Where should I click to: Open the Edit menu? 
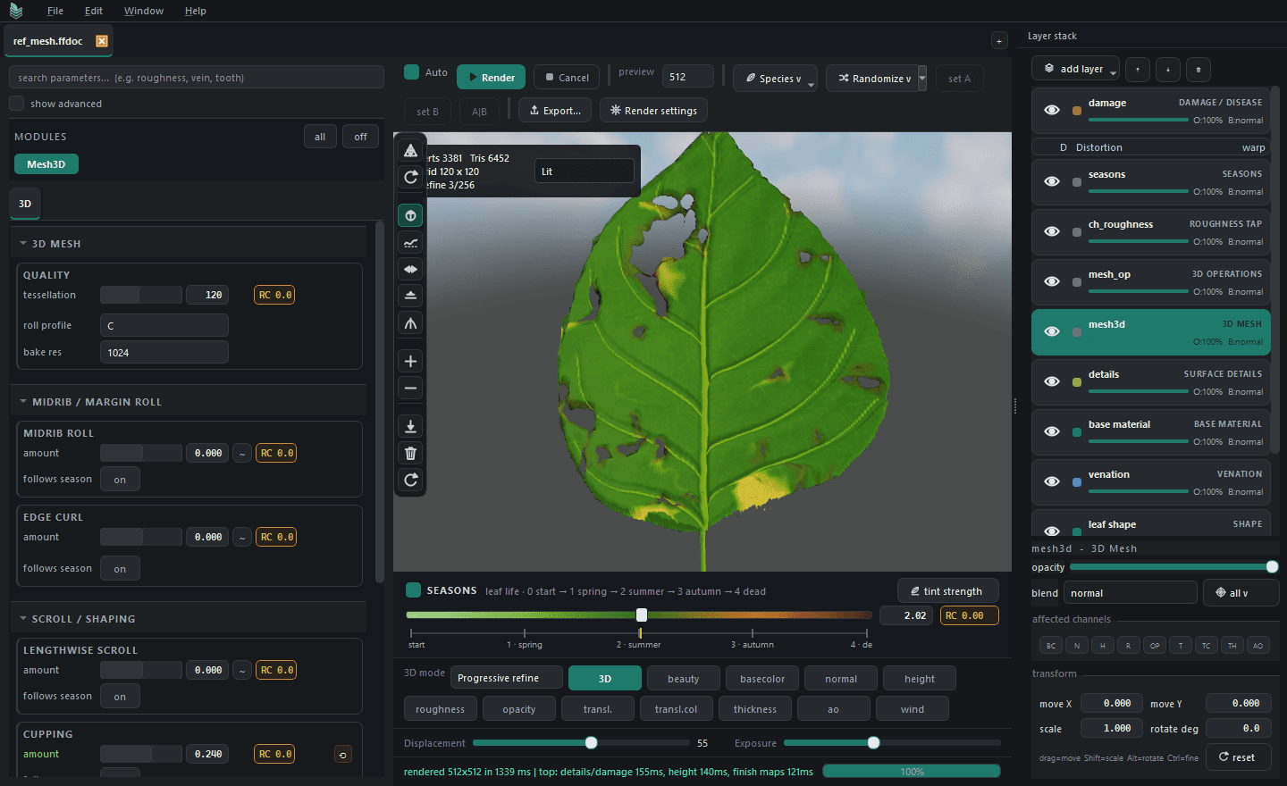pyautogui.click(x=94, y=11)
